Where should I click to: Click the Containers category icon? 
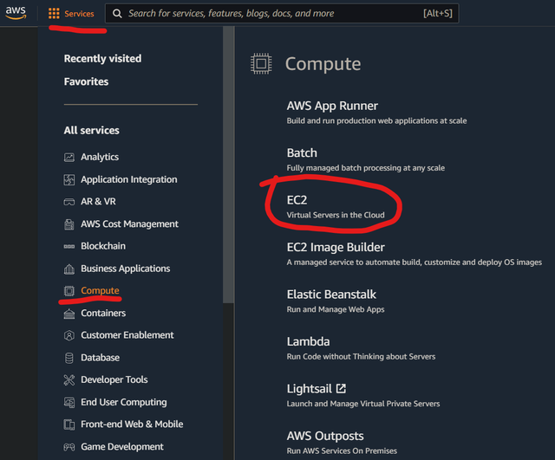[69, 314]
